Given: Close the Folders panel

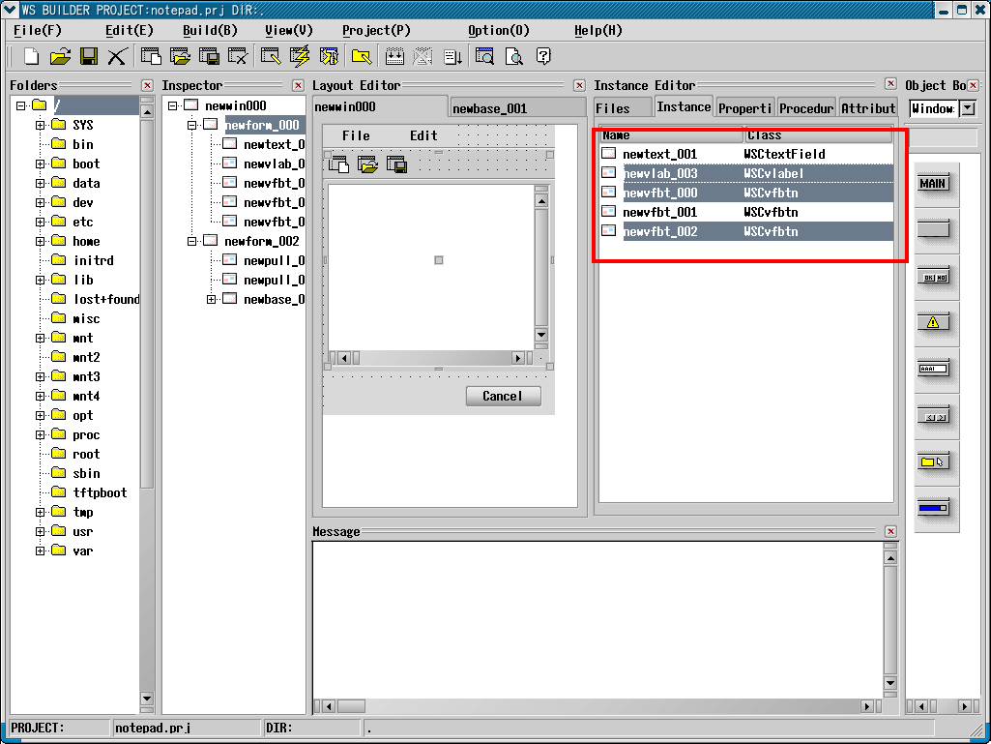Looking at the screenshot, I should click(x=147, y=85).
